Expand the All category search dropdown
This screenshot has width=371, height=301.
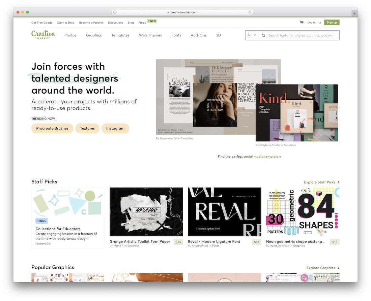(x=252, y=35)
